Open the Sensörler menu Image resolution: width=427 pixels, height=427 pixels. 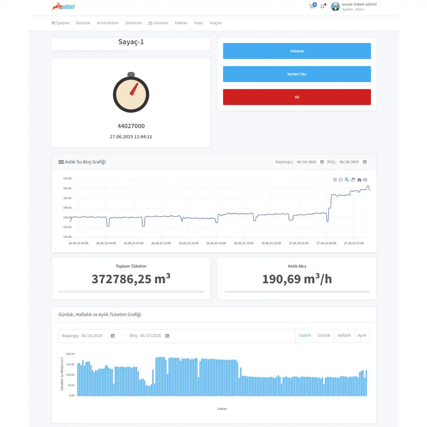tap(133, 23)
